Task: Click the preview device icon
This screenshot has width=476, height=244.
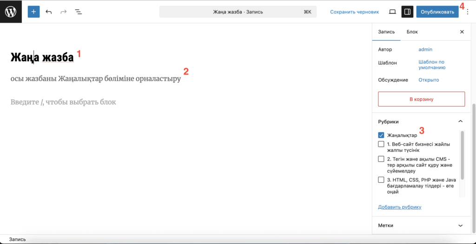Action: click(x=392, y=12)
